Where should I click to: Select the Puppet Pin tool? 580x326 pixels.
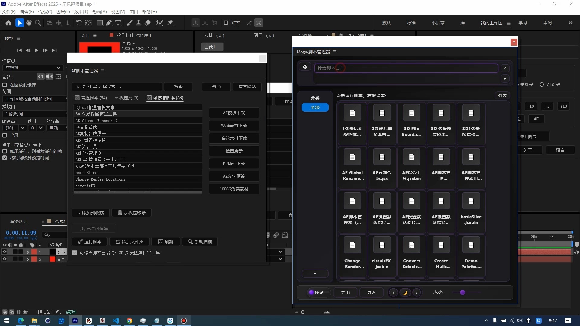pos(170,23)
